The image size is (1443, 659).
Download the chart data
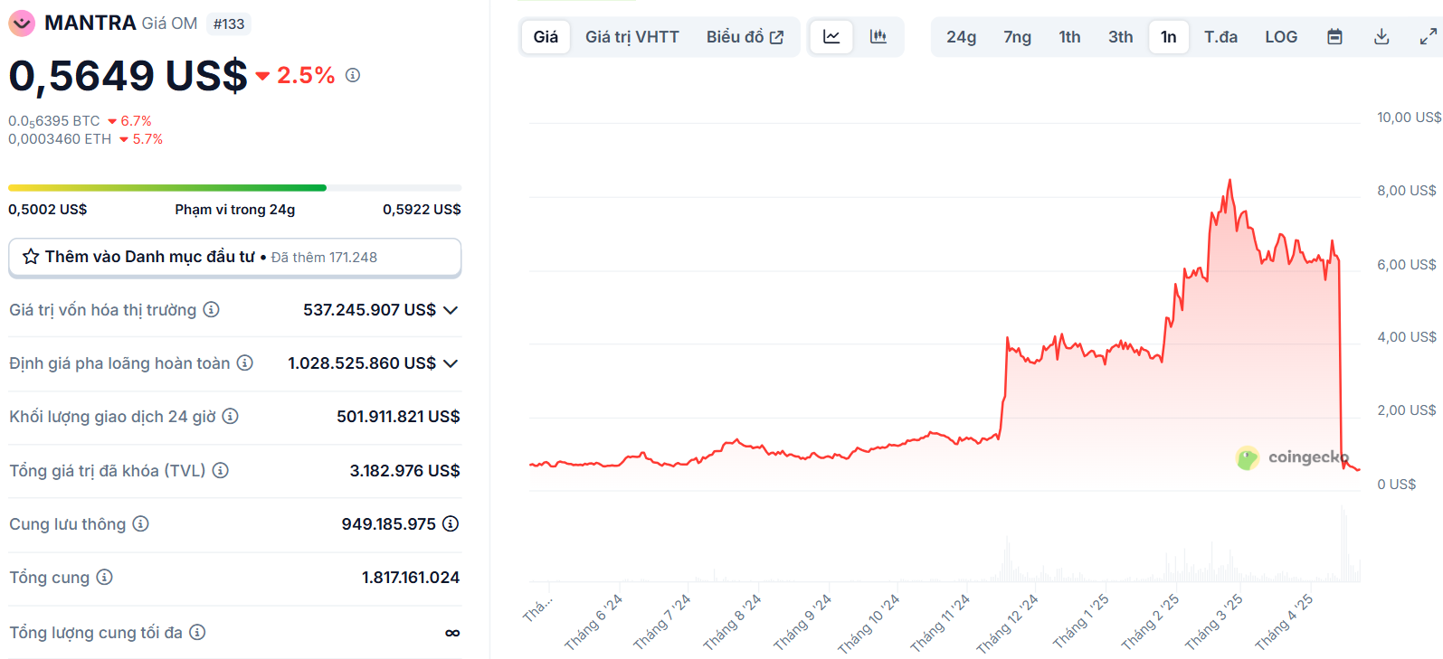point(1381,37)
